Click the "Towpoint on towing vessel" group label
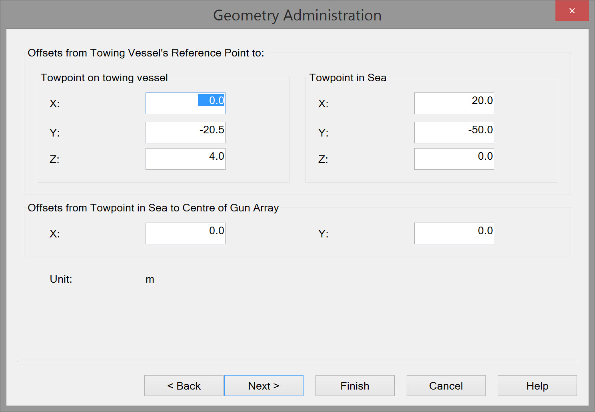 pyautogui.click(x=104, y=78)
